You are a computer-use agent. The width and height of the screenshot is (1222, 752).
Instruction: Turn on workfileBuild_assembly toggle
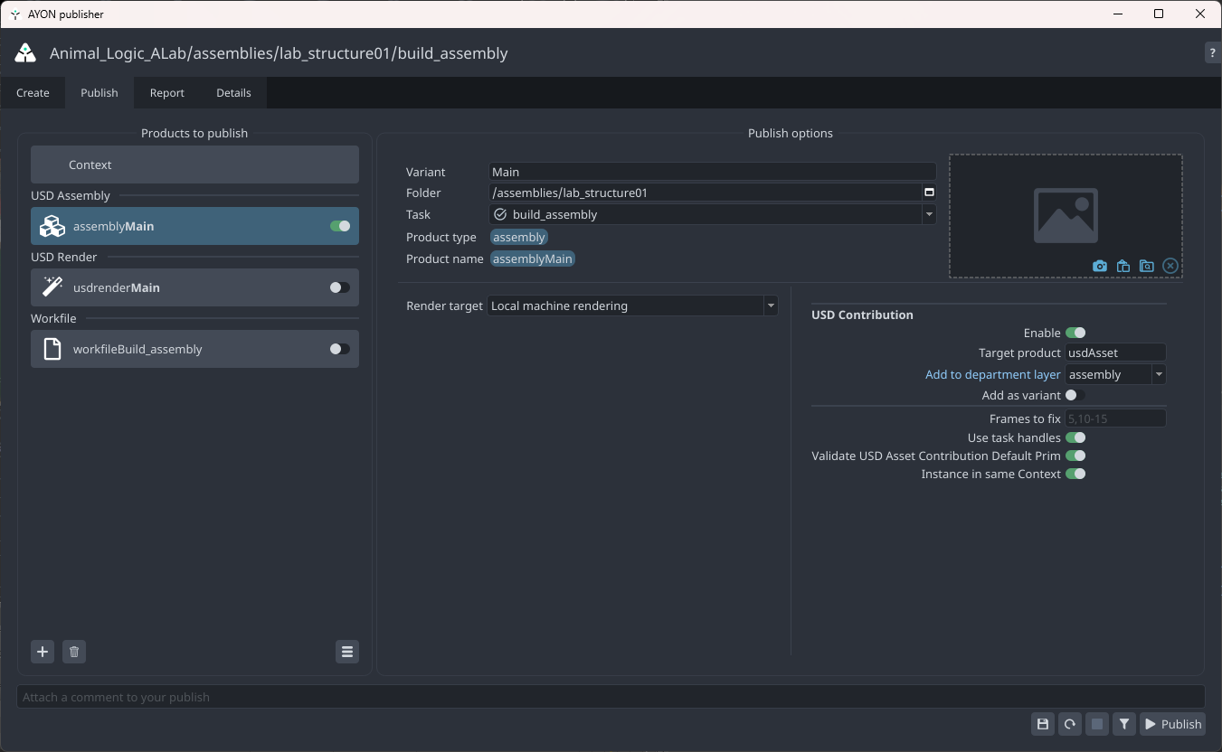pyautogui.click(x=339, y=349)
